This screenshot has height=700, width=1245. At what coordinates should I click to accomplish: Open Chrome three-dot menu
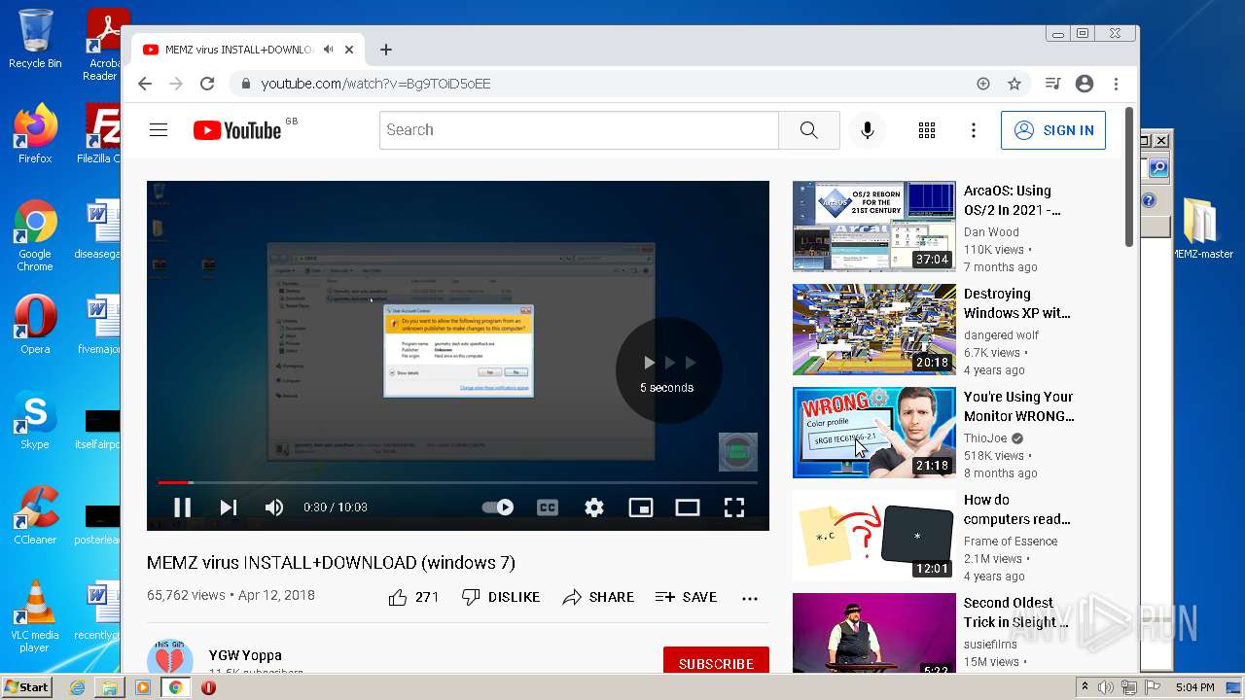[1117, 84]
